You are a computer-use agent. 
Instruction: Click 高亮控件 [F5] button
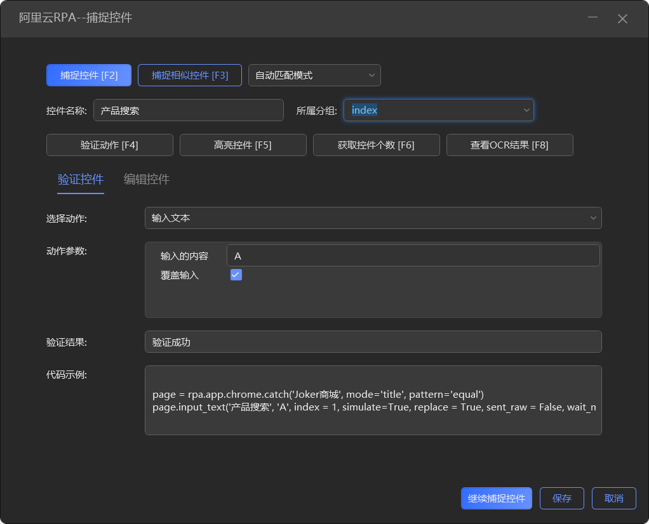[243, 145]
